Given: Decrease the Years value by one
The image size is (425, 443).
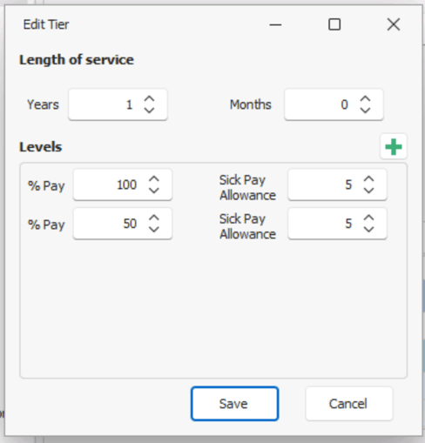Looking at the screenshot, I should coord(149,110).
